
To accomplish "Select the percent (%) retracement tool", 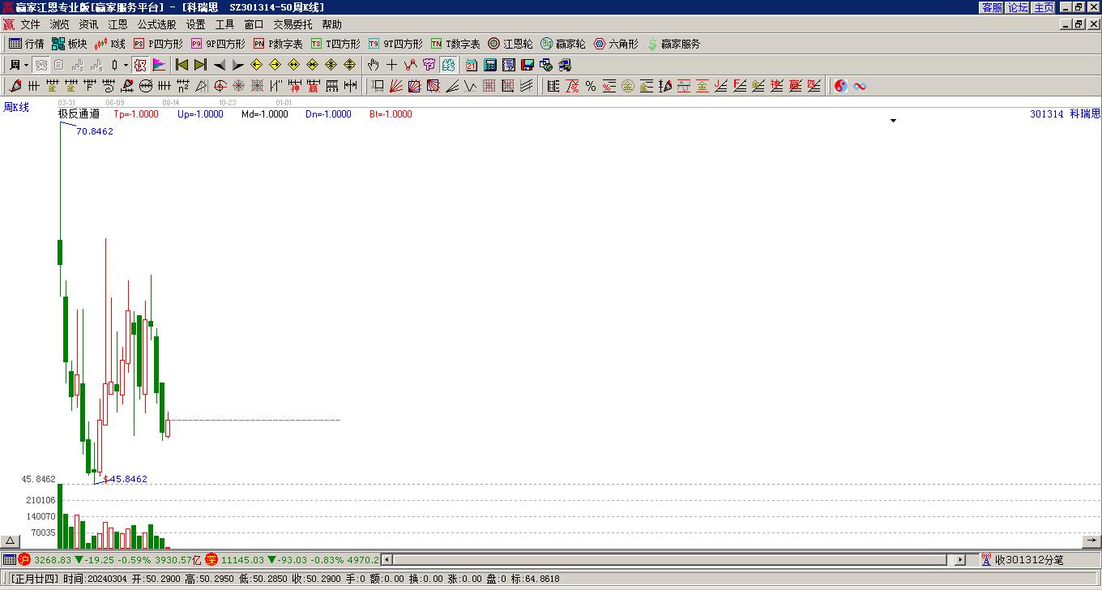I will click(590, 86).
